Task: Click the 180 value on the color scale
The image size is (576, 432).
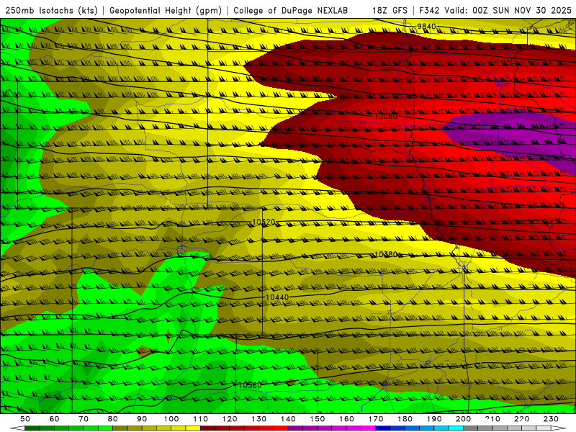Action: pyautogui.click(x=405, y=419)
